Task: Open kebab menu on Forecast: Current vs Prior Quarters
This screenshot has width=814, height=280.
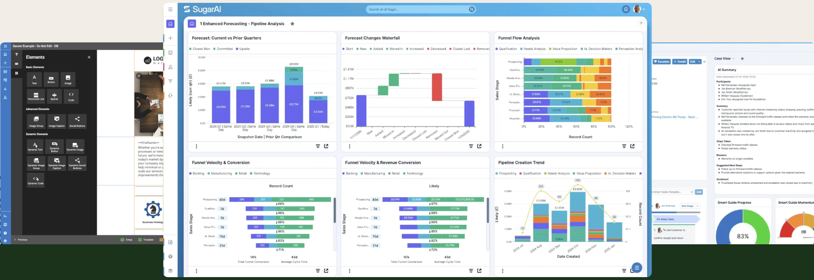Action: [196, 146]
